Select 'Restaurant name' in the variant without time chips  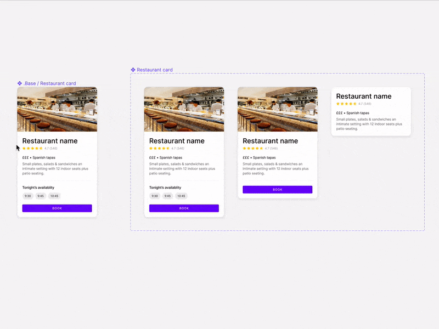[x=270, y=141]
